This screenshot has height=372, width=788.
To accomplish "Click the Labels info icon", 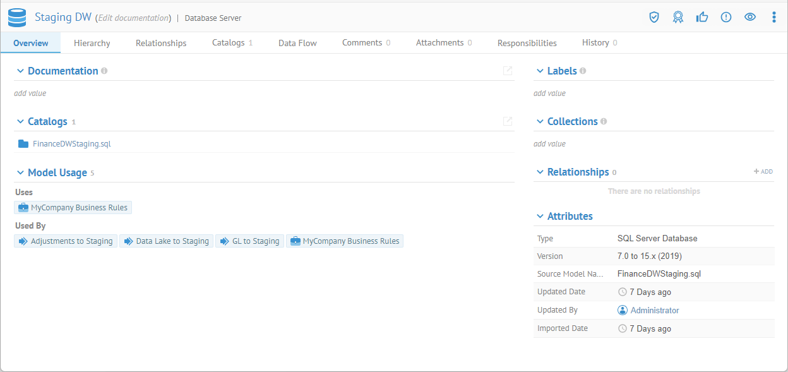I will [583, 71].
